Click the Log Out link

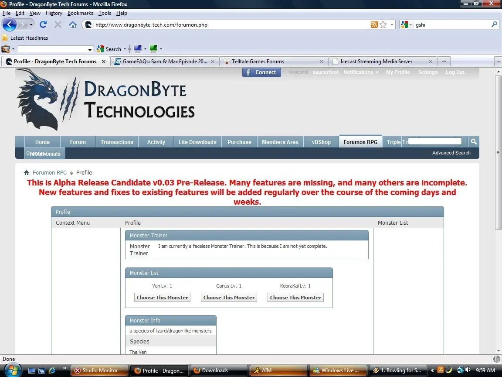(455, 72)
